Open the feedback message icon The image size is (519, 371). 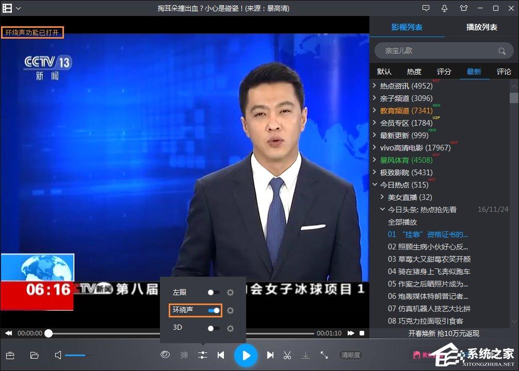(x=426, y=8)
